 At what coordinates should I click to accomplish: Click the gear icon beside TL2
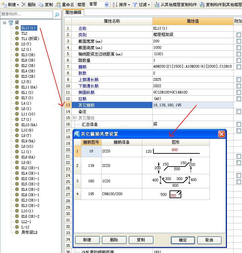tap(17, 33)
